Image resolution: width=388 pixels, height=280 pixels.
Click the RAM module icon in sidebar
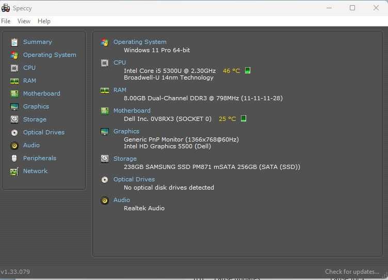pos(14,81)
